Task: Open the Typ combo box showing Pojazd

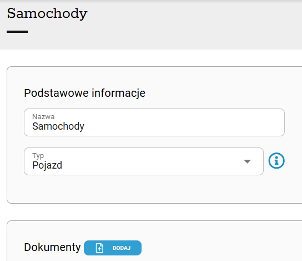Action: click(144, 161)
